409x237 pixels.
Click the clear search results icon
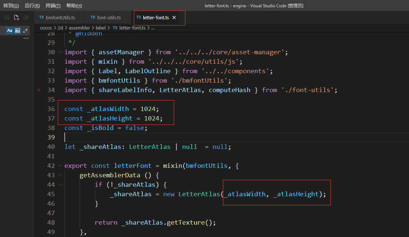pos(7,17)
